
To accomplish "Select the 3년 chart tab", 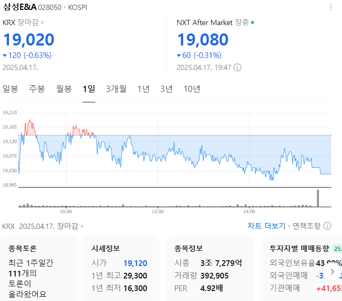I will coord(166,89).
